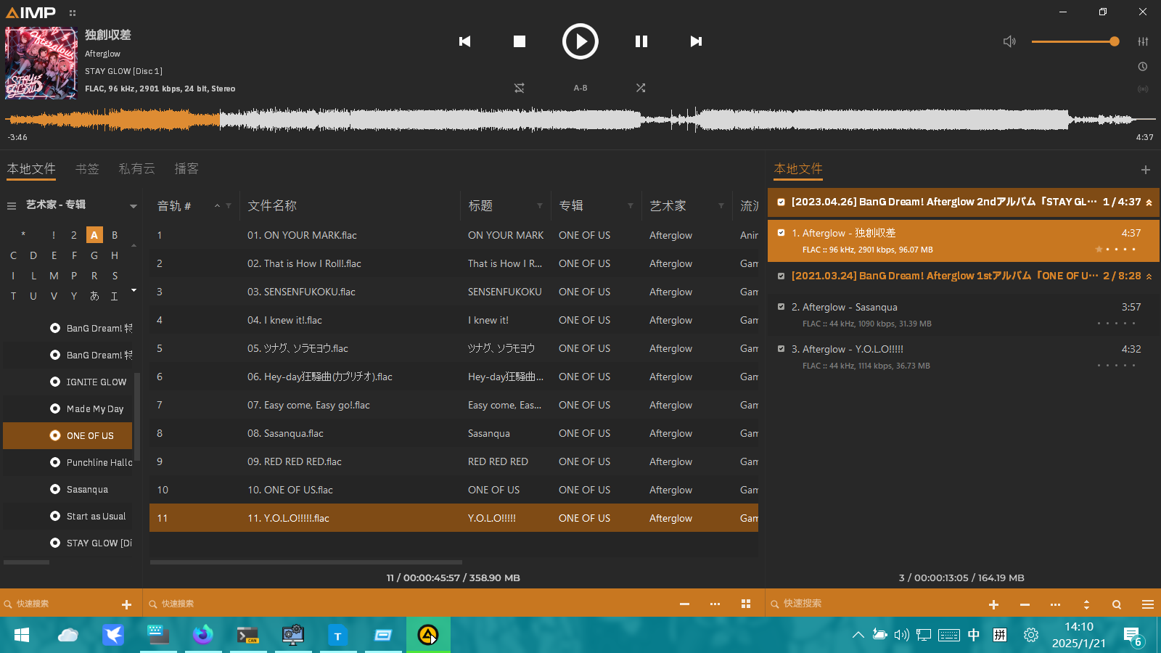Open the AIMP main menu grid icon
Image resolution: width=1161 pixels, height=653 pixels.
73,13
